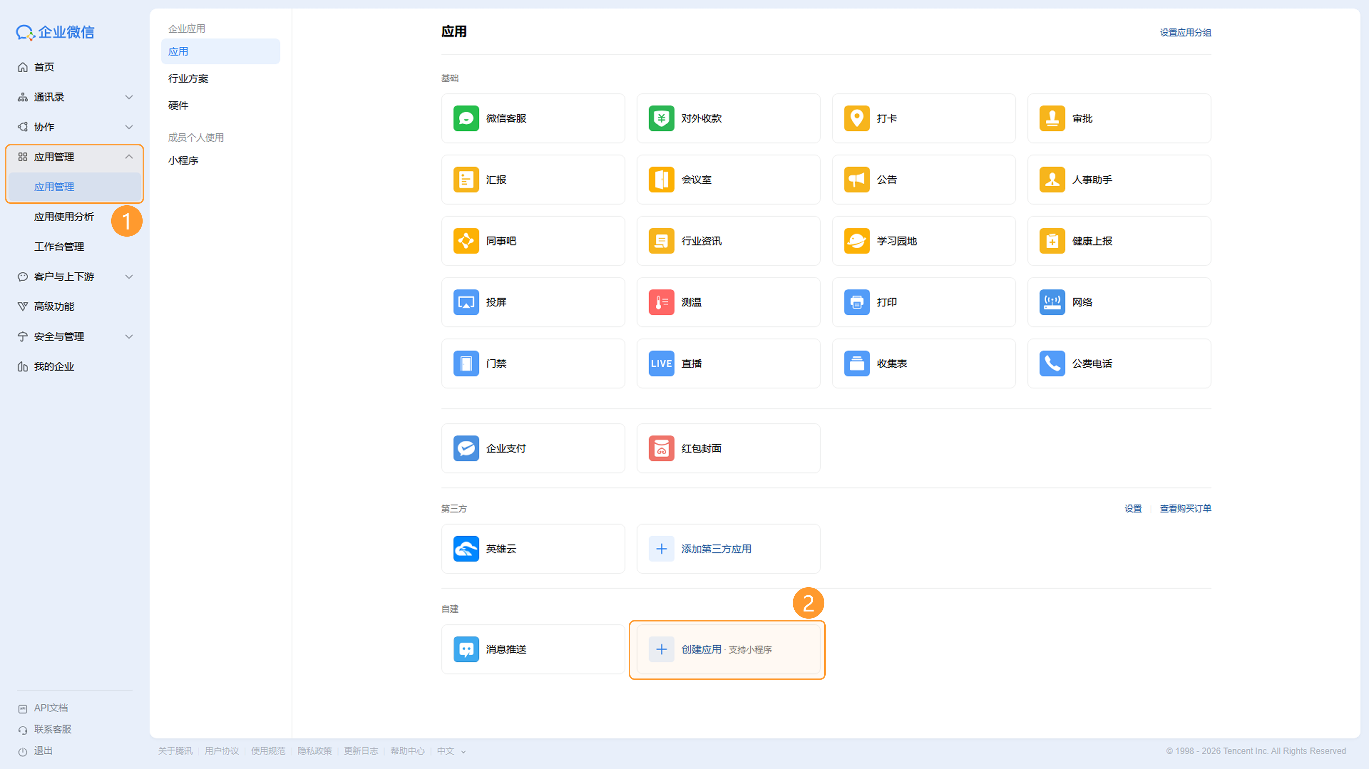Open 用户协议 footer link
1369x769 pixels.
pos(222,751)
